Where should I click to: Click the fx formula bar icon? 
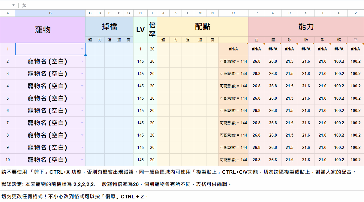[x=24, y=5]
